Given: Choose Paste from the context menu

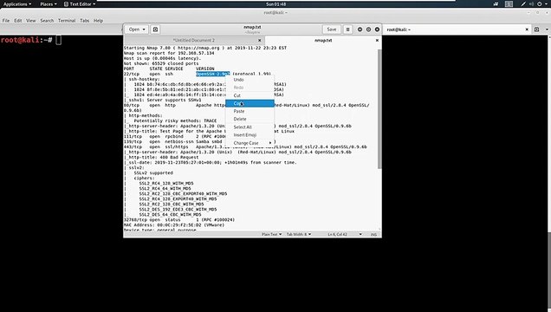Looking at the screenshot, I should coord(250,111).
